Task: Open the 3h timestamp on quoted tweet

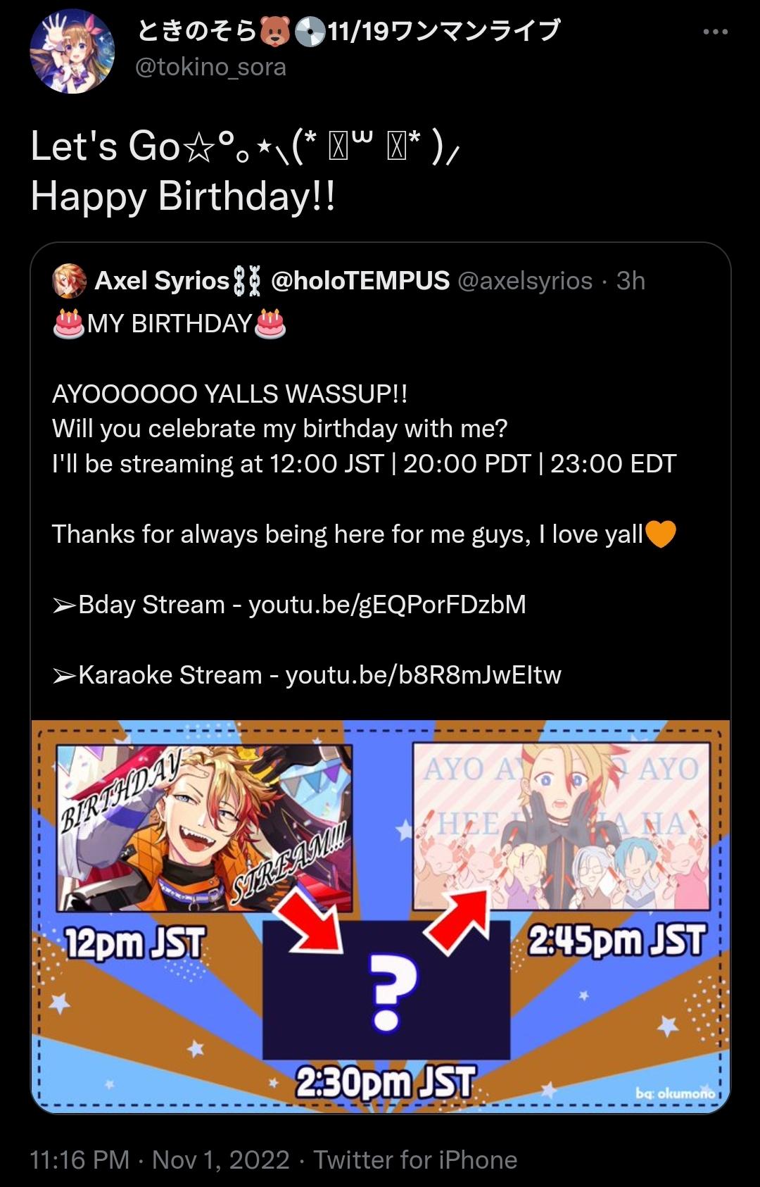Action: [631, 281]
